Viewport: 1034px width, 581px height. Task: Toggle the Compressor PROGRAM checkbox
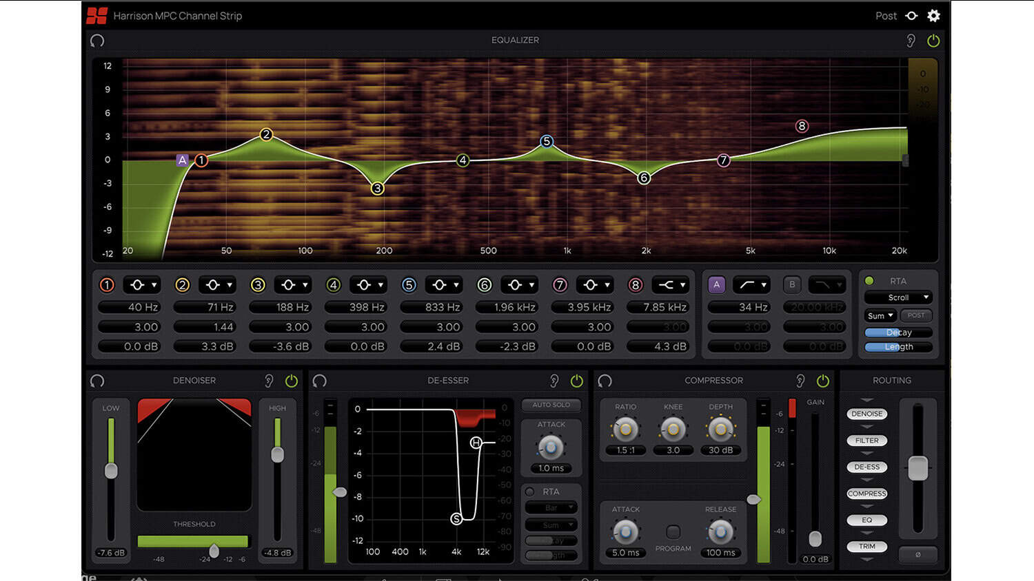(673, 531)
